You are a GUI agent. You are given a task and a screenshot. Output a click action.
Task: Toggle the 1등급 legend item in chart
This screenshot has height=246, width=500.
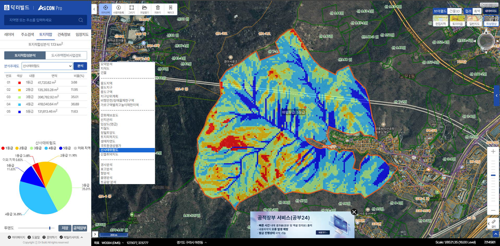tap(7, 148)
